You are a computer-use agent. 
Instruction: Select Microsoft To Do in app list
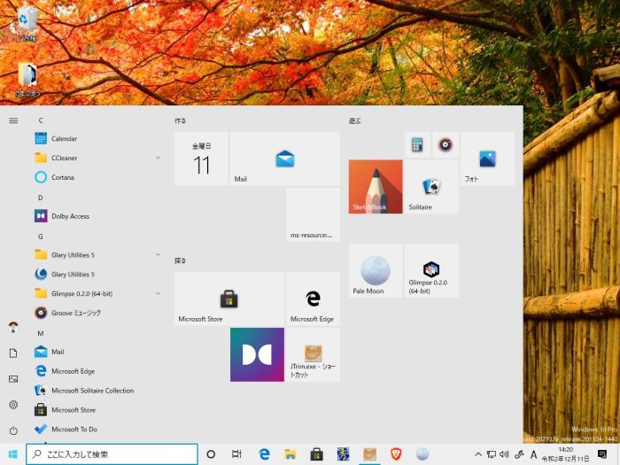point(74,430)
